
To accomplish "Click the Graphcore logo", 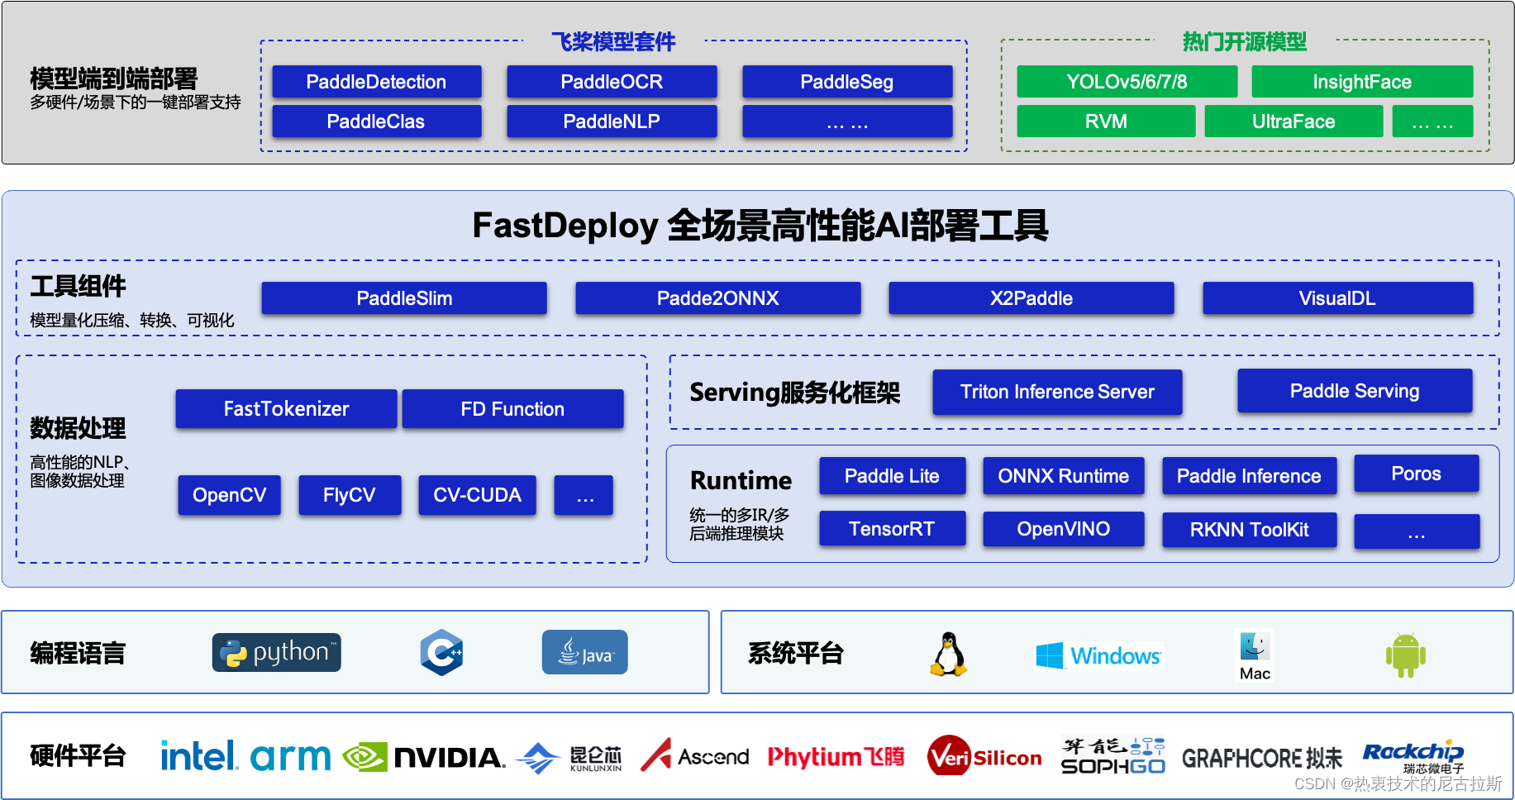I will click(1262, 759).
